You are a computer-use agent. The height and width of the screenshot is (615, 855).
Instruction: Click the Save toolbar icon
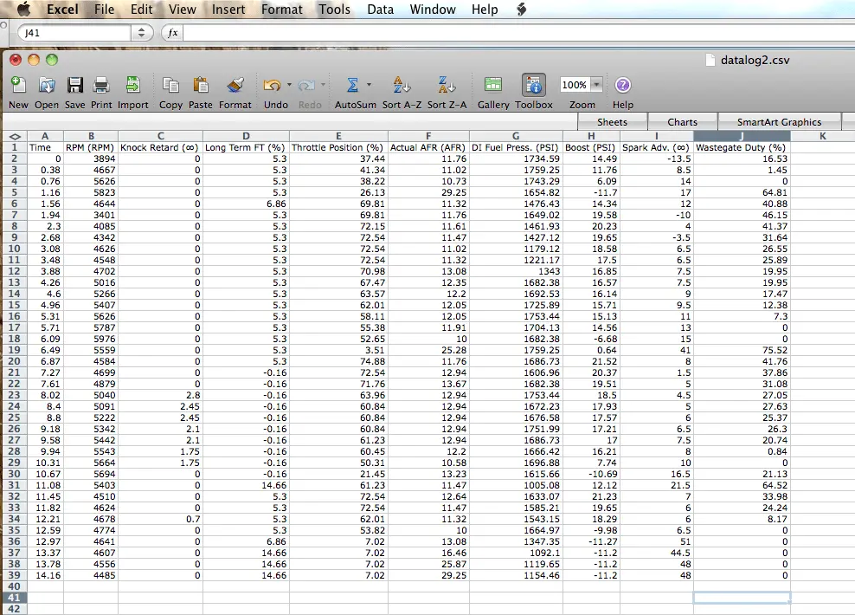pyautogui.click(x=75, y=86)
